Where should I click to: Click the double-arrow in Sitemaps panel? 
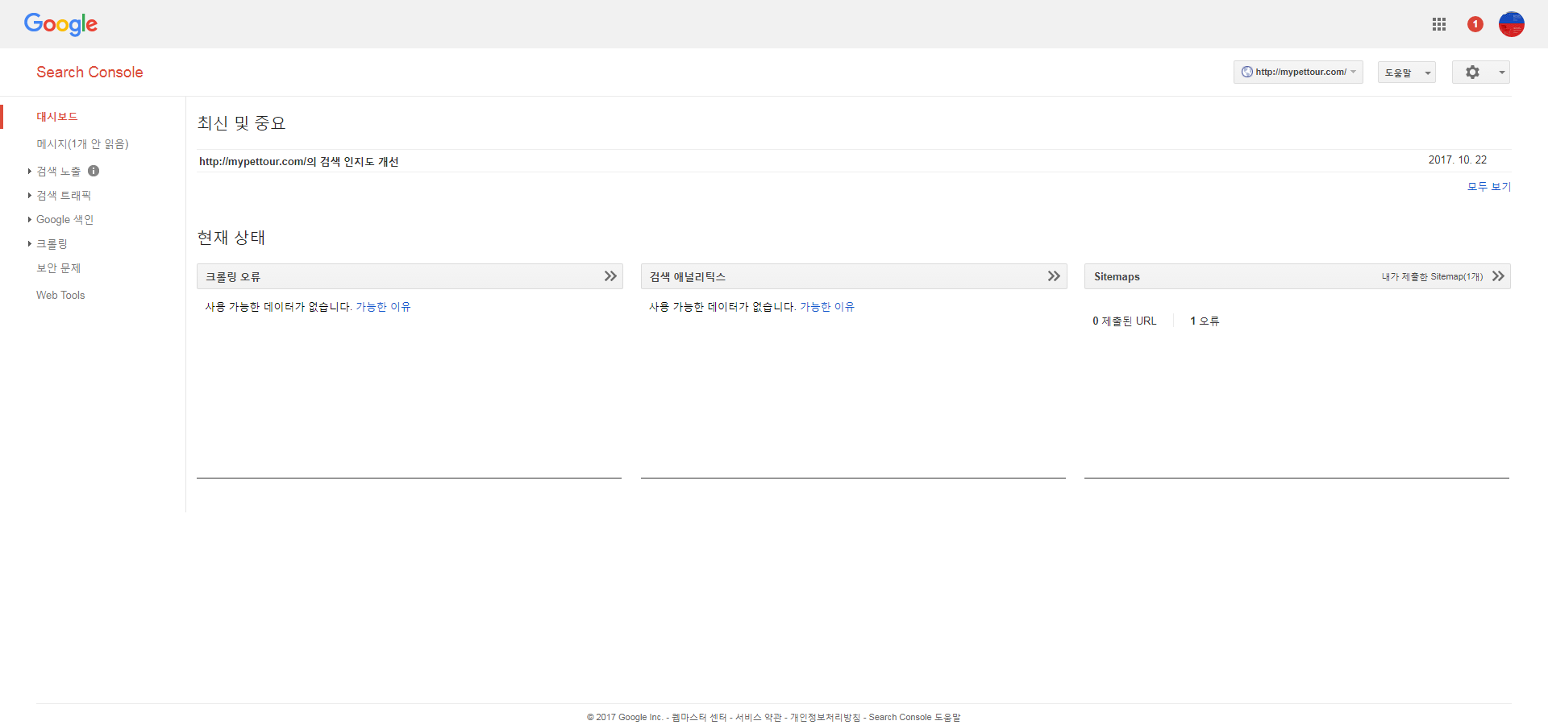click(x=1498, y=276)
